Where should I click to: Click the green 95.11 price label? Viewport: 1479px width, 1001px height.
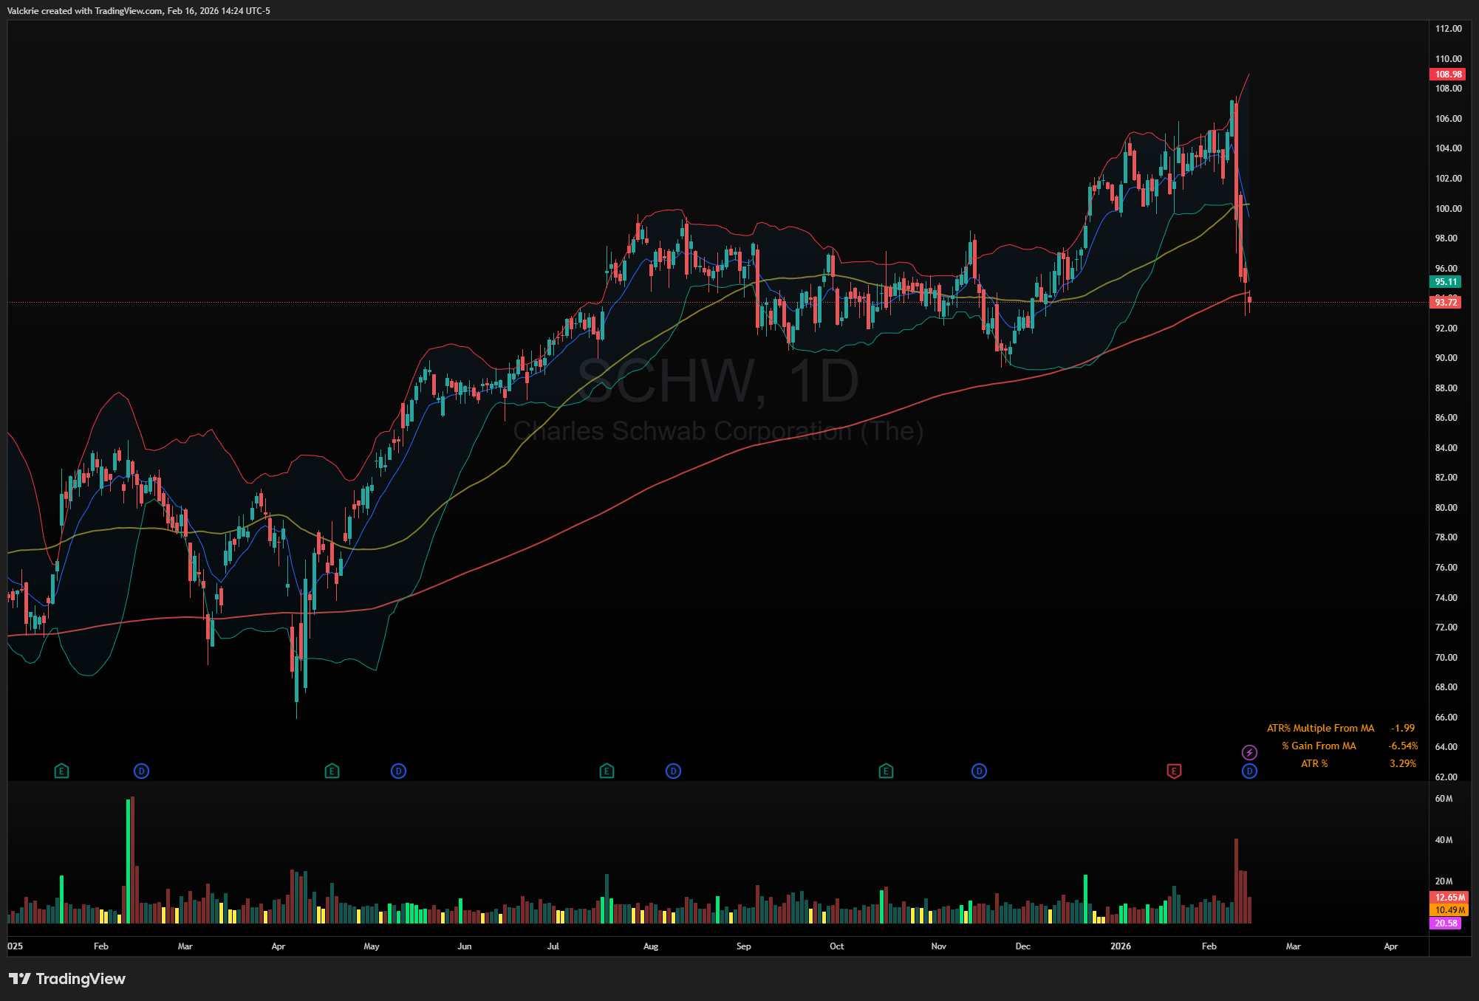(1446, 282)
